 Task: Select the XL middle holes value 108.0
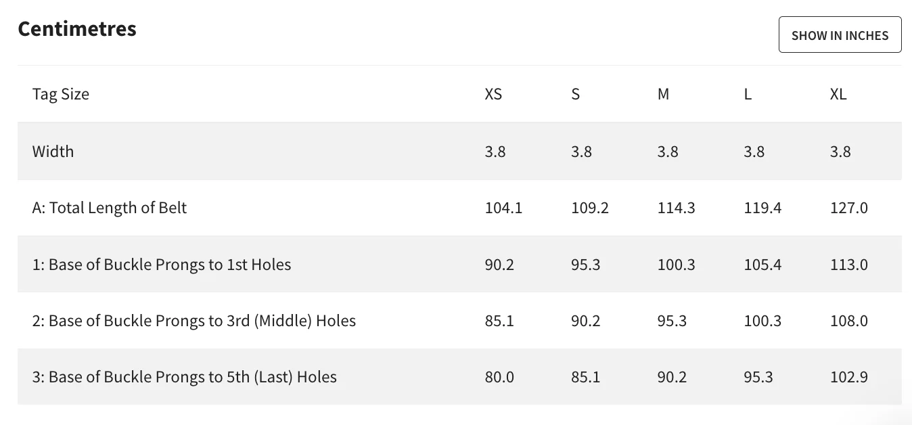tap(848, 320)
